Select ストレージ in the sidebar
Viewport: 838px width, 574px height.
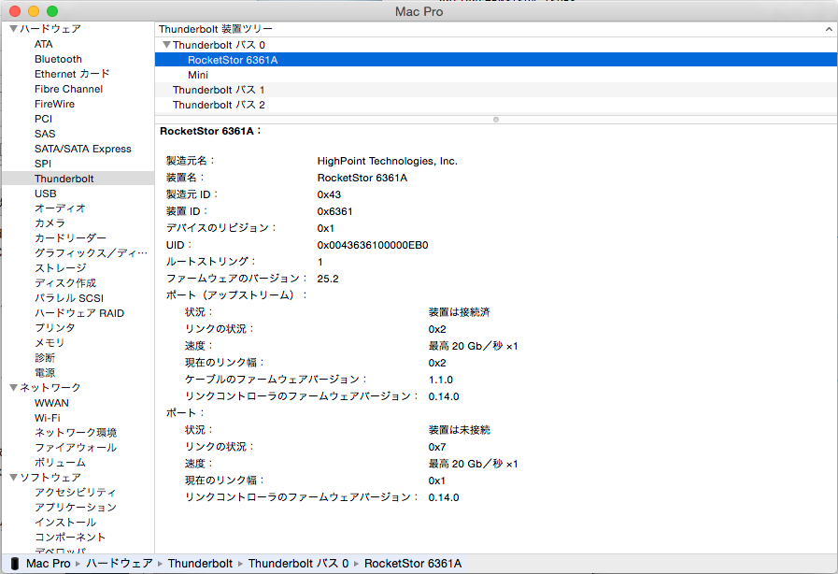click(61, 268)
